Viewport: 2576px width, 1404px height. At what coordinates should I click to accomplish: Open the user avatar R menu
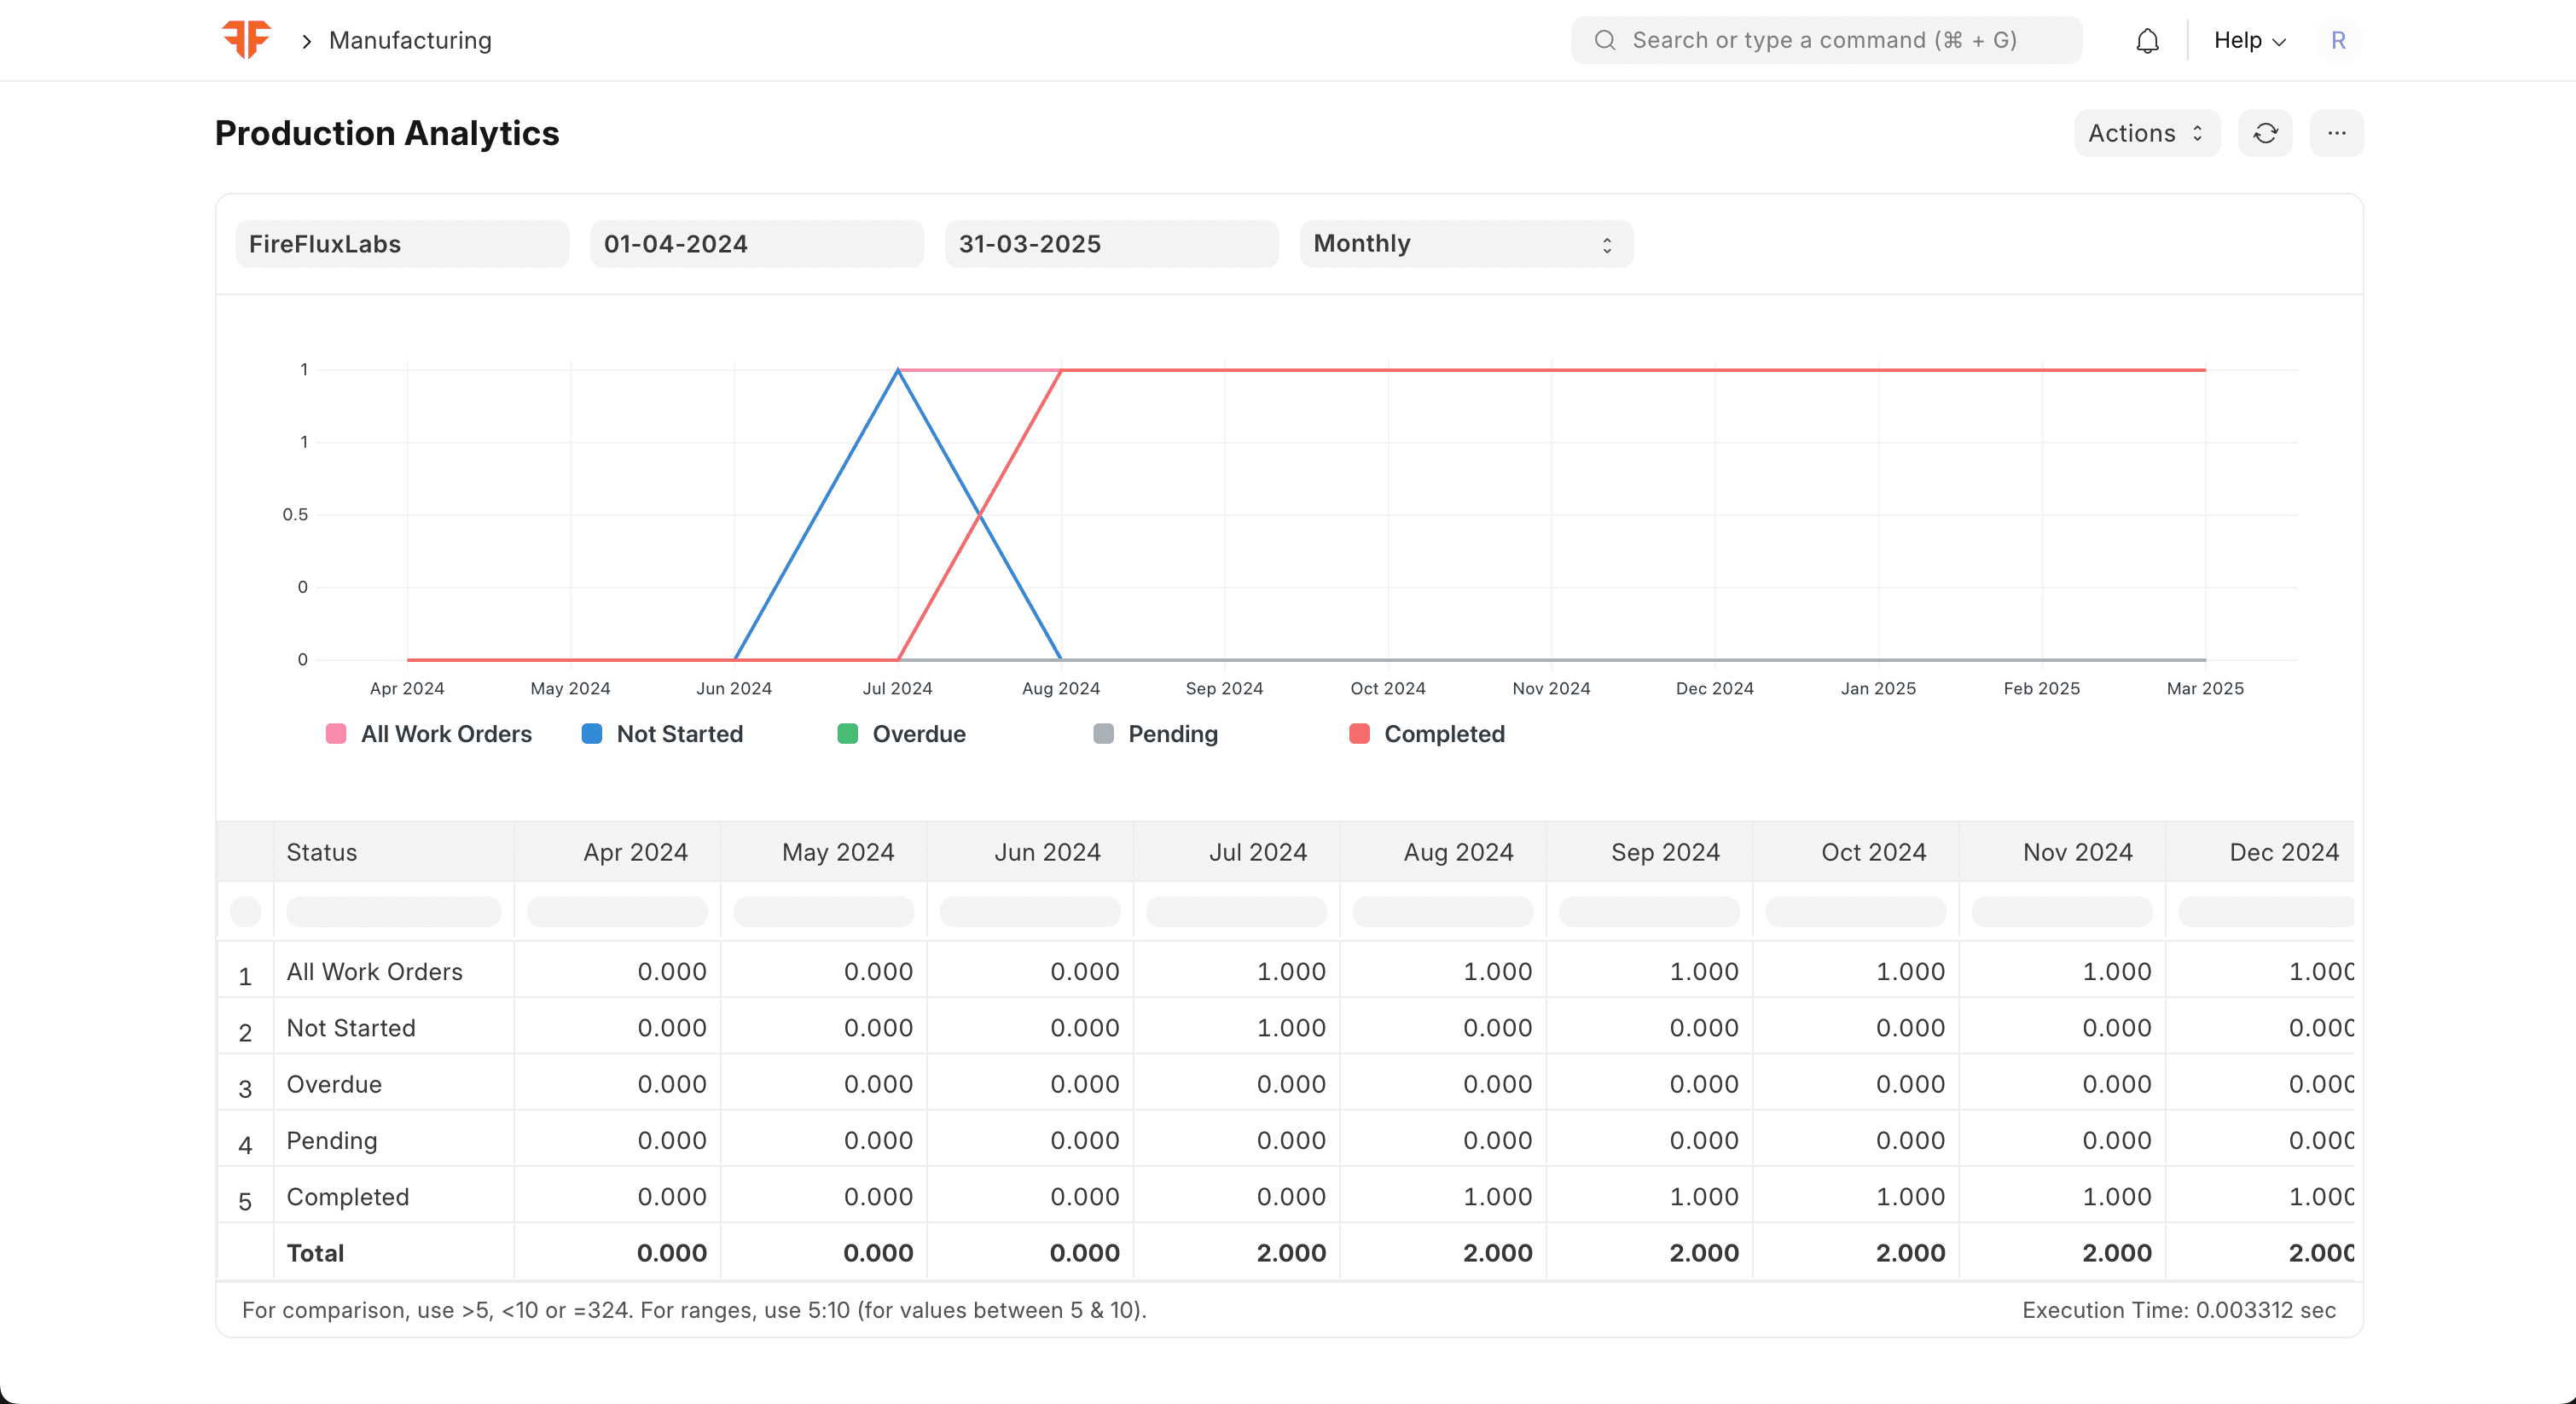click(2338, 40)
